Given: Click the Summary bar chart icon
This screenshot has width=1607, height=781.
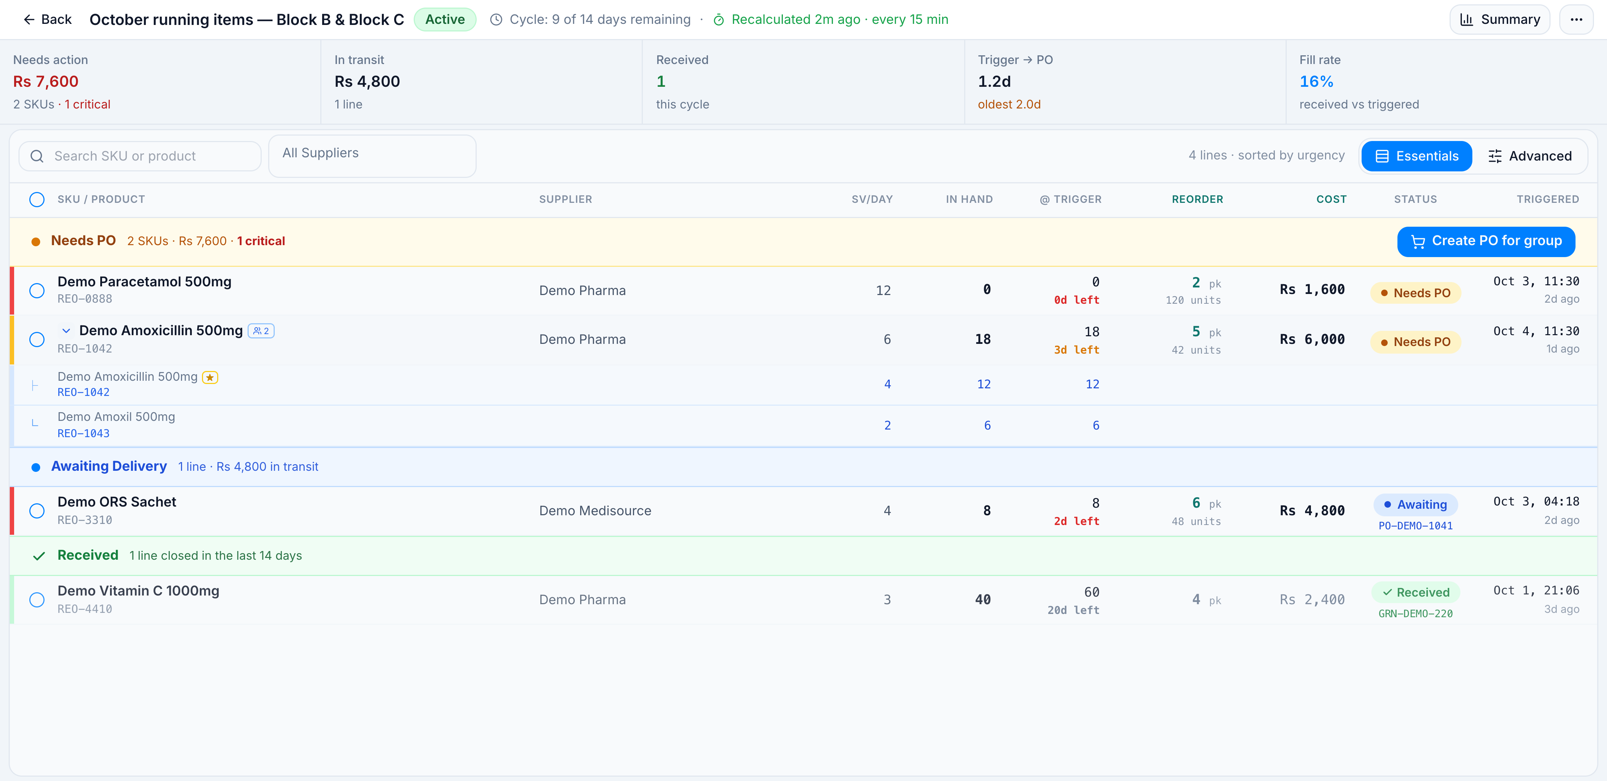Looking at the screenshot, I should (1467, 19).
